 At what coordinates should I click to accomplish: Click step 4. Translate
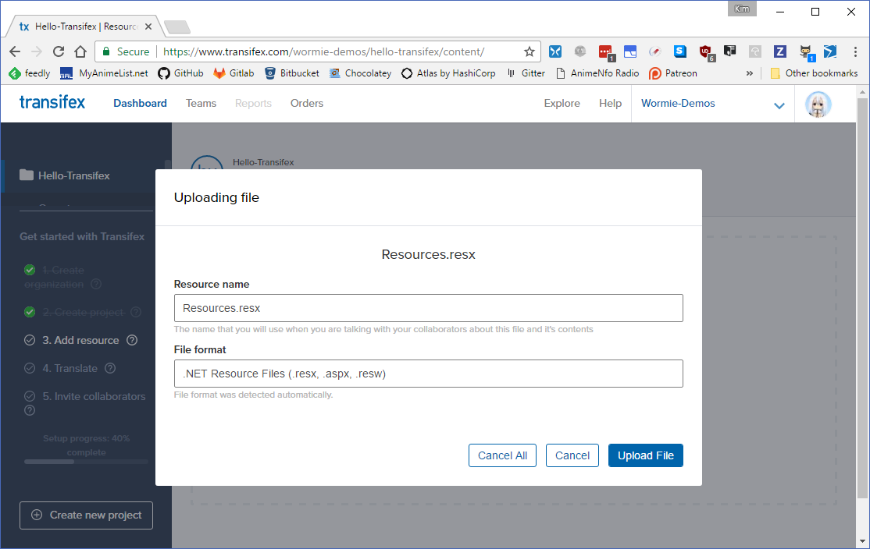click(x=70, y=368)
